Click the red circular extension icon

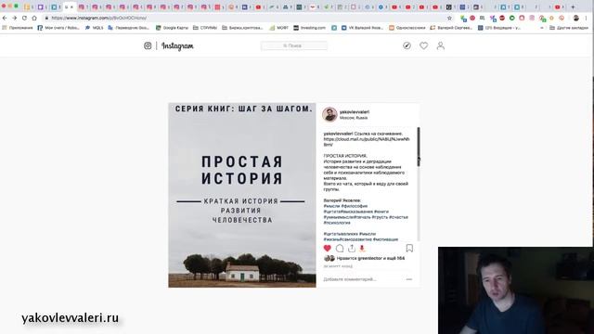click(472, 18)
